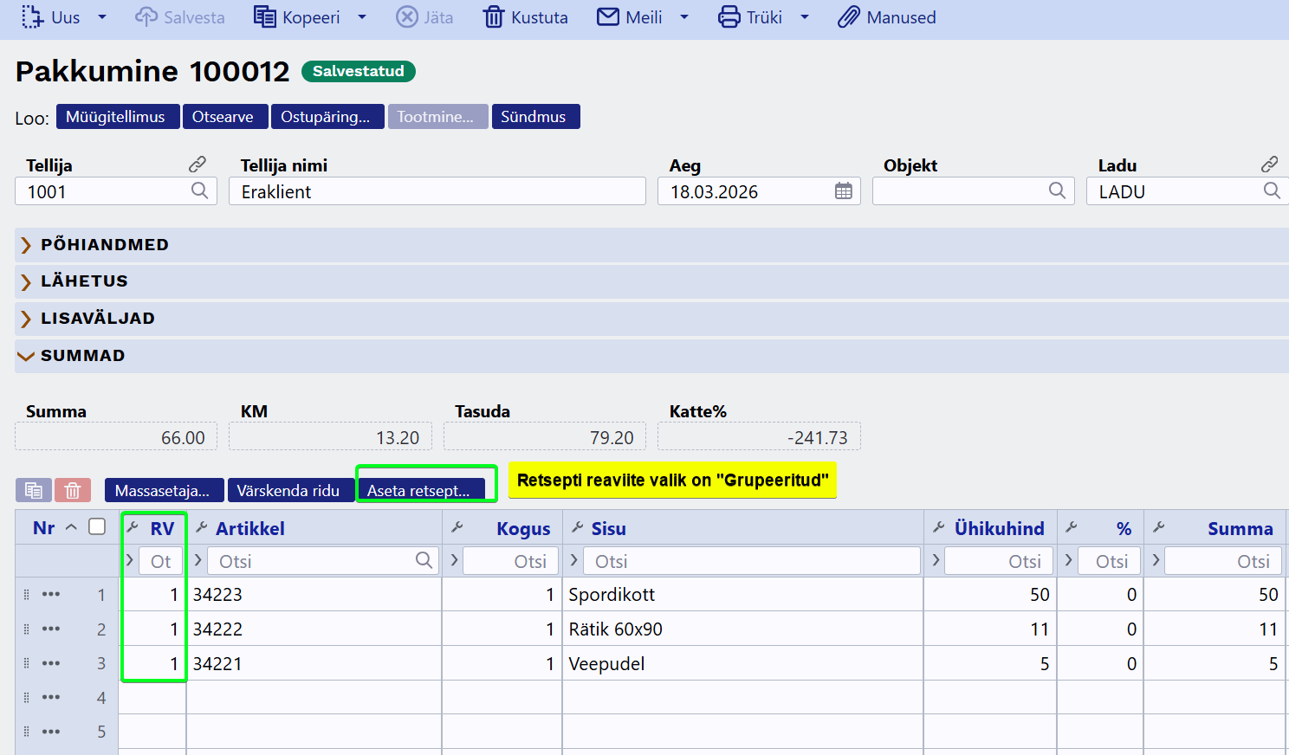Open the Uus dropdown arrow
This screenshot has height=755, width=1289.
101,17
